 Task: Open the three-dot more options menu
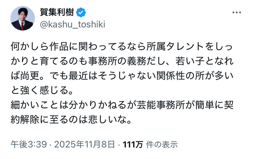point(237,12)
